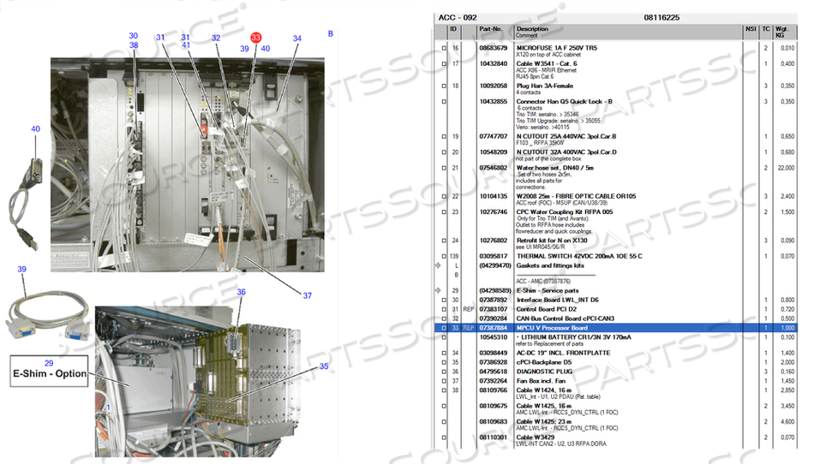Select callout 35 next to the backplane

(323, 366)
